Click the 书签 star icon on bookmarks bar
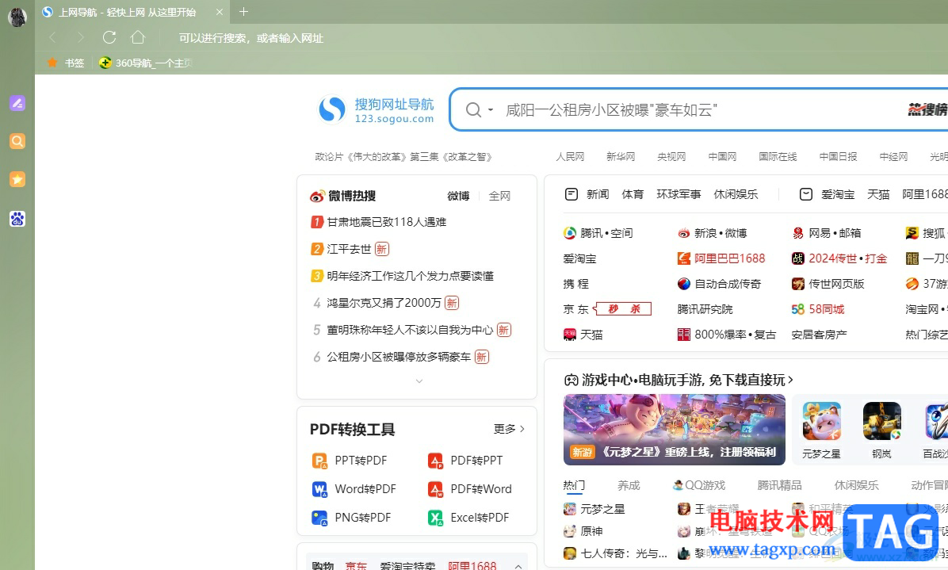948x570 pixels. click(x=51, y=63)
